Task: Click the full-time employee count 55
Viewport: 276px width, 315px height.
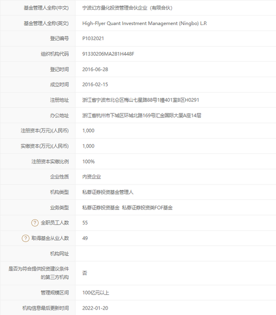Action: [85, 223]
